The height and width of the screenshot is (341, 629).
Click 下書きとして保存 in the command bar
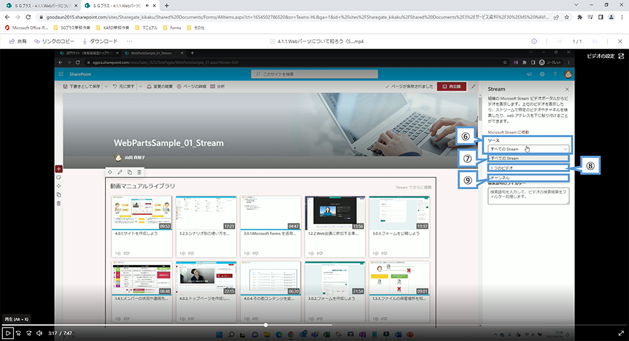point(82,86)
